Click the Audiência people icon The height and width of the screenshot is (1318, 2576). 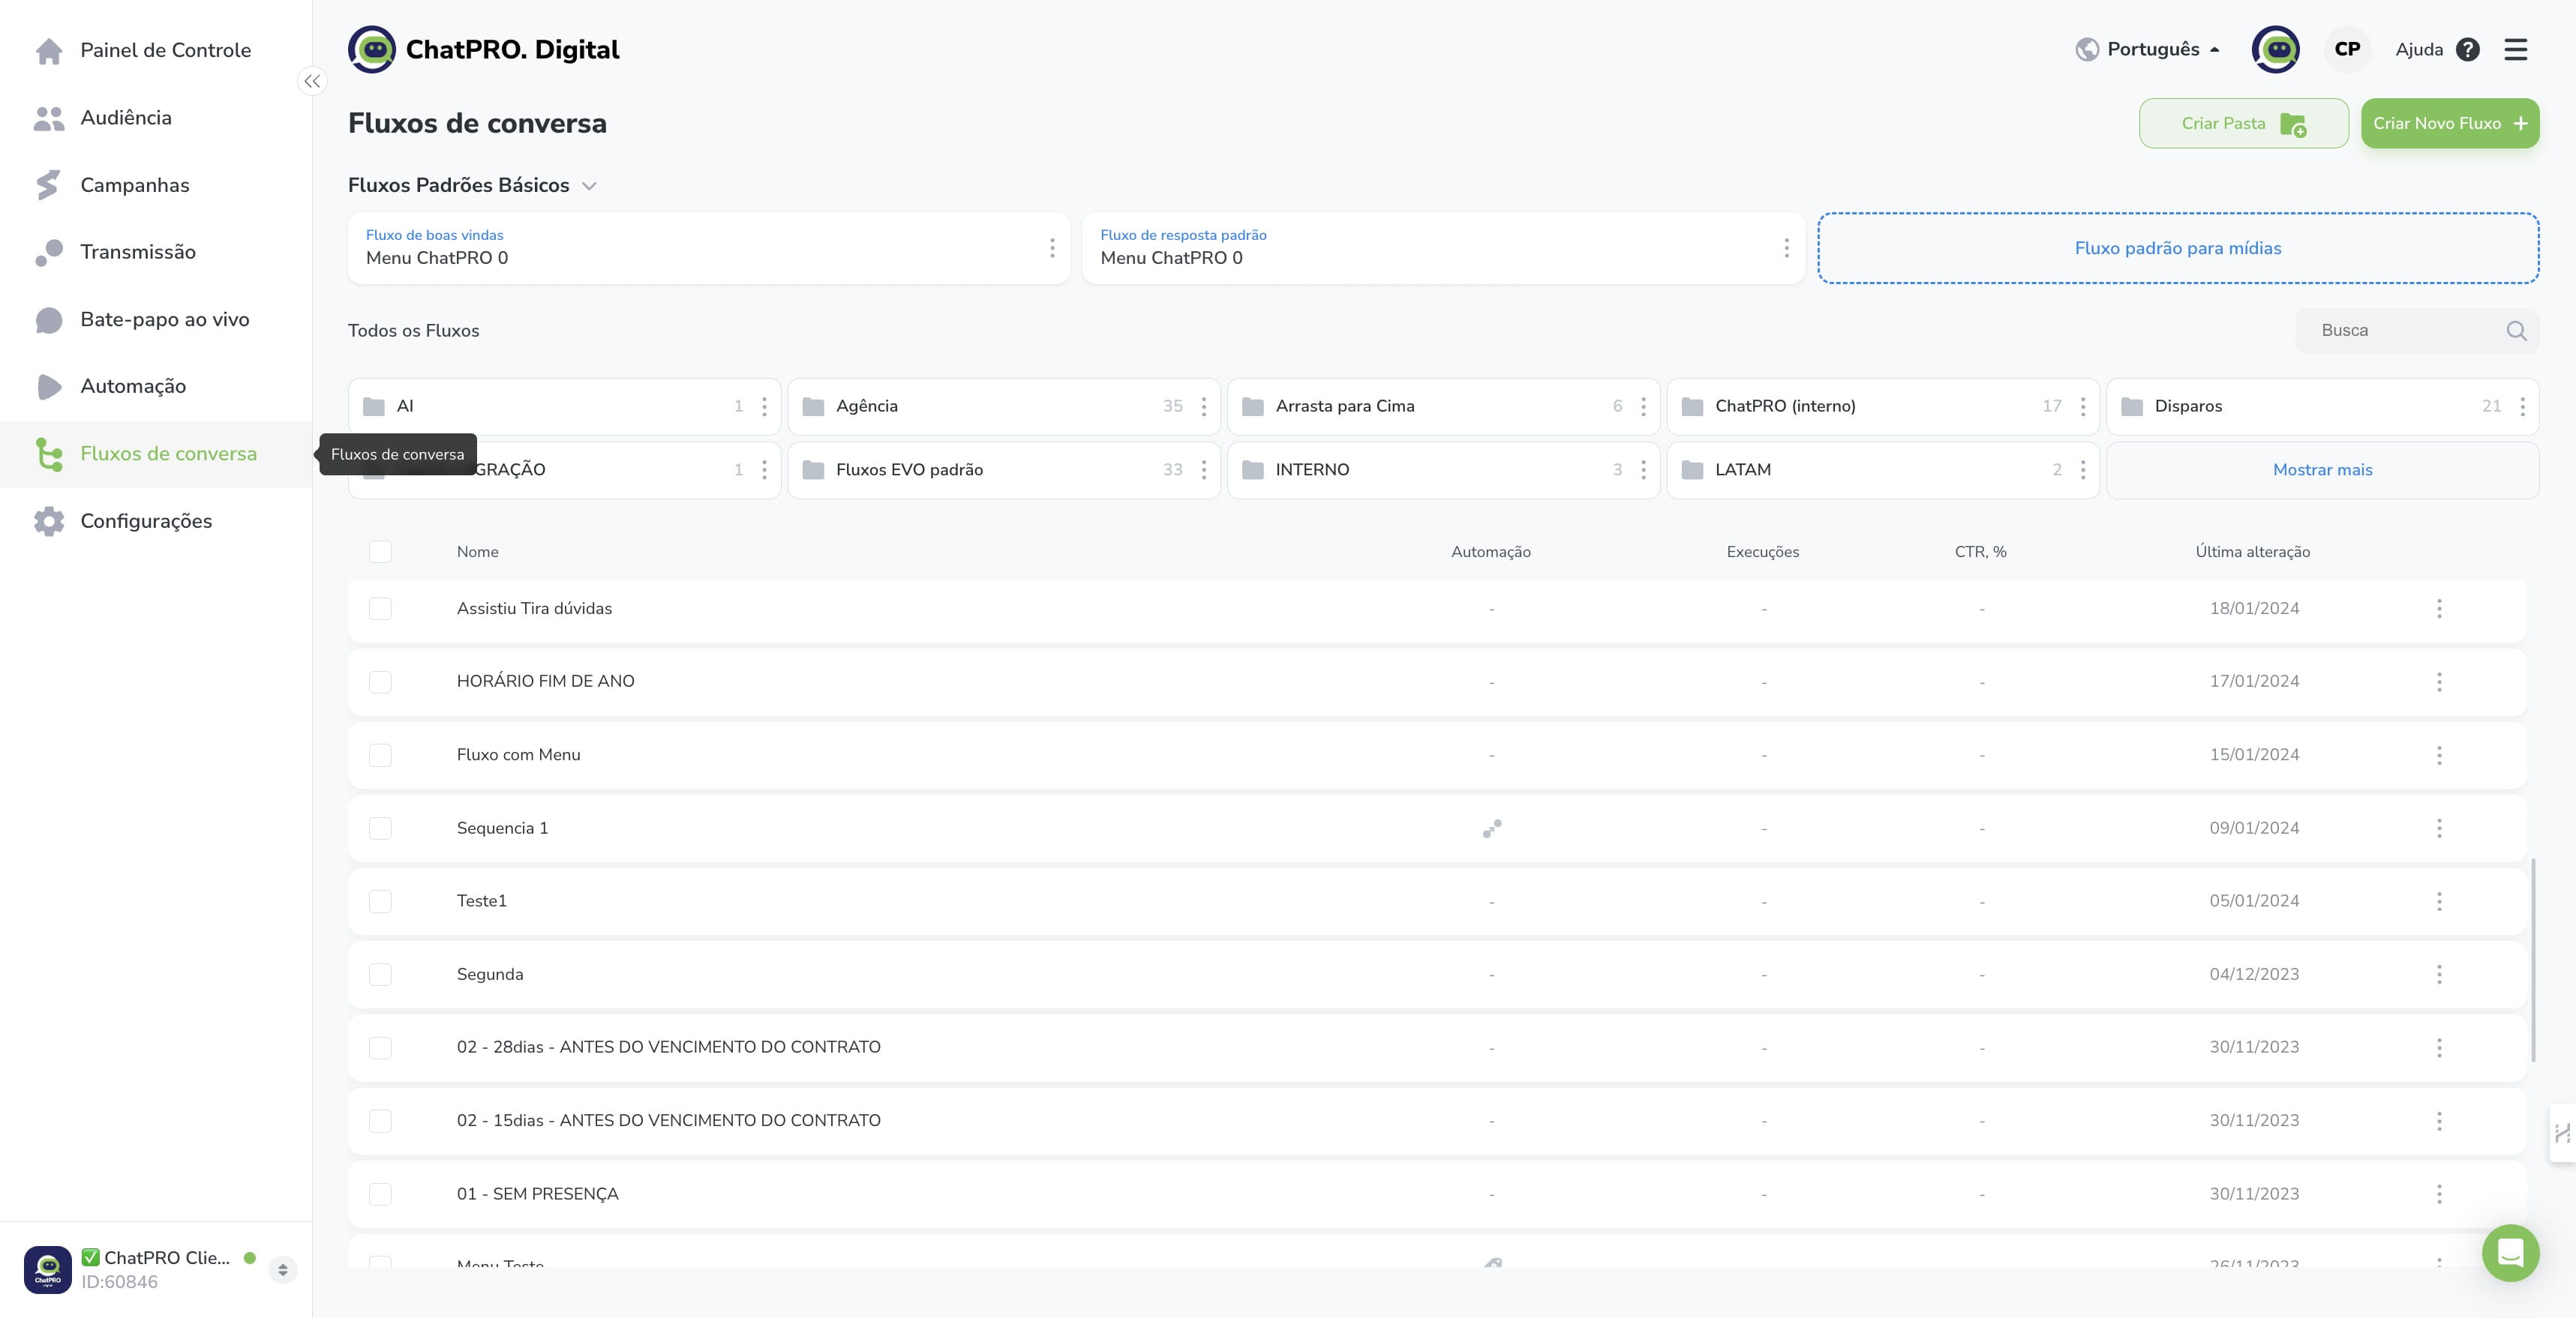48,118
